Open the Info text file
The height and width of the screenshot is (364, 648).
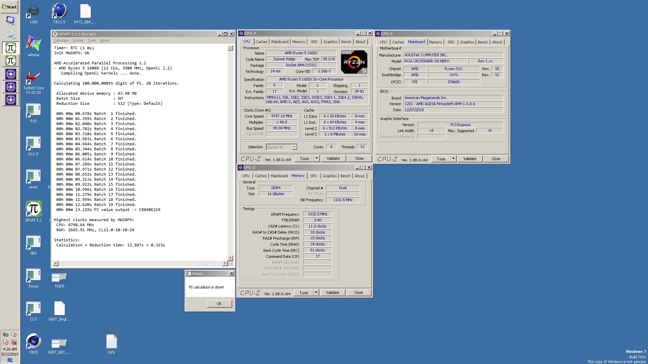coord(111,344)
